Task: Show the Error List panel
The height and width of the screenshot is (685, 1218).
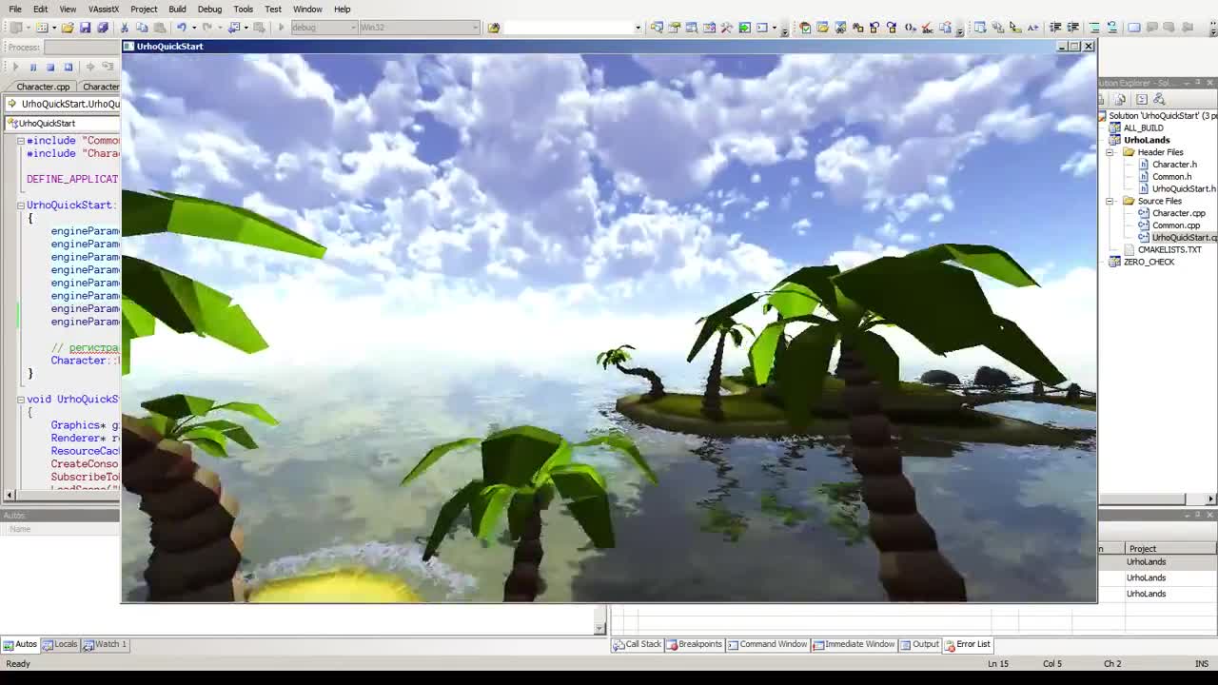Action: click(972, 644)
